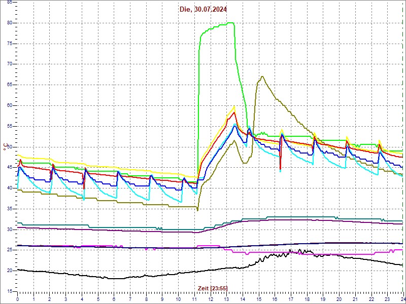Select hour 23 on the time axis
This screenshot has width=406, height=304.
(387, 299)
